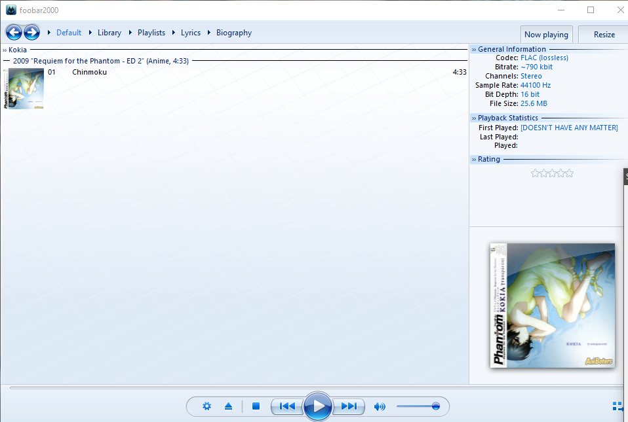Screen dimensions: 628x422
Task: Expand the arrow before Biography
Action: point(208,32)
